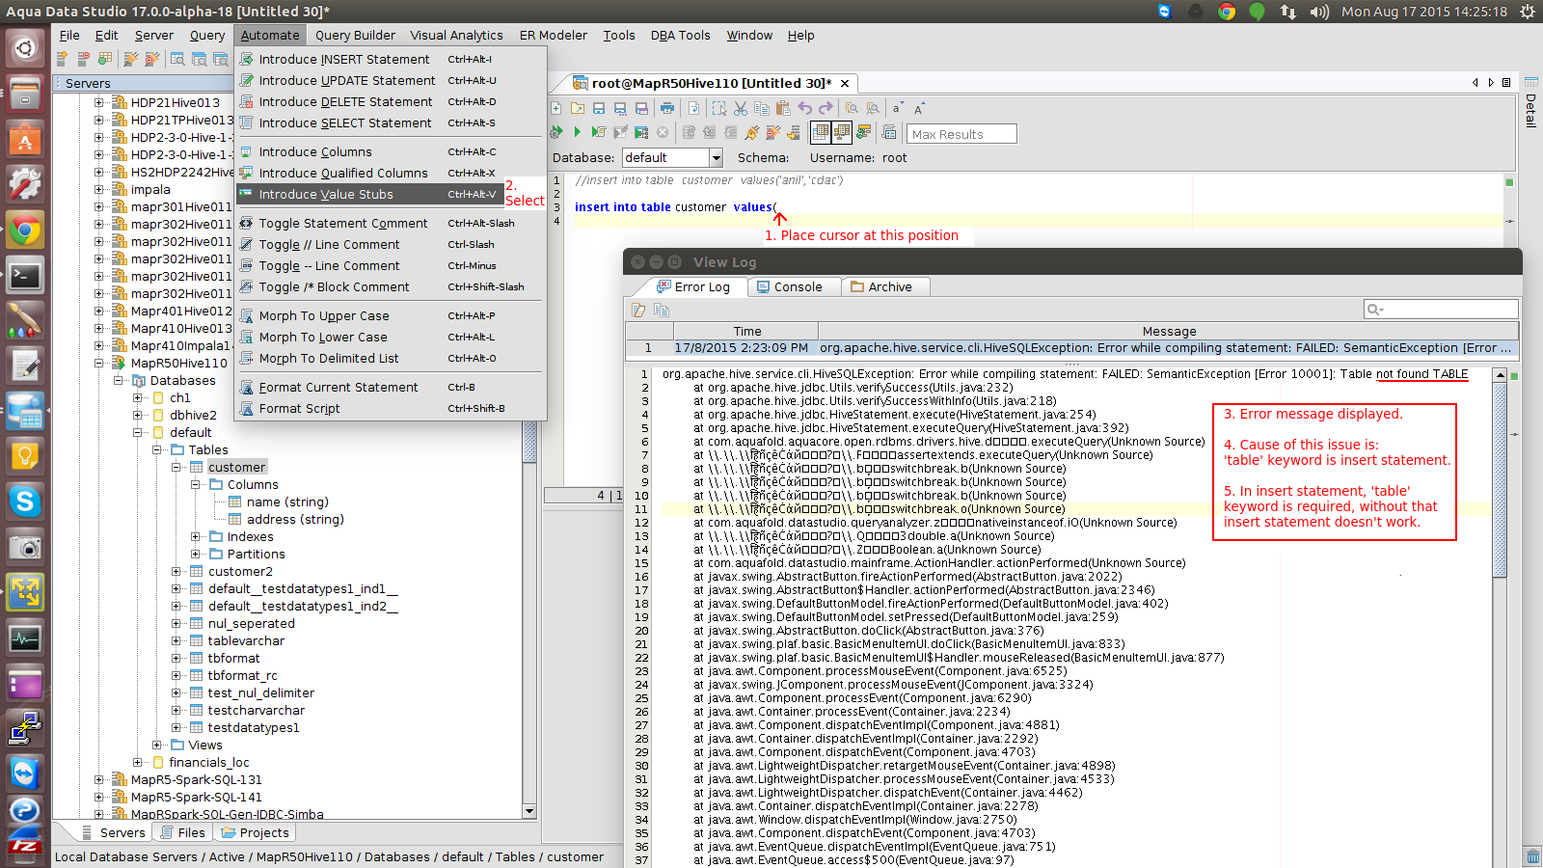The image size is (1543, 868).
Task: Click the register new server icon
Action: pos(62,59)
